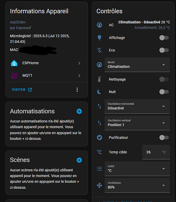Click the Affichage light bulb icon
This screenshot has height=202, width=176.
click(99, 38)
